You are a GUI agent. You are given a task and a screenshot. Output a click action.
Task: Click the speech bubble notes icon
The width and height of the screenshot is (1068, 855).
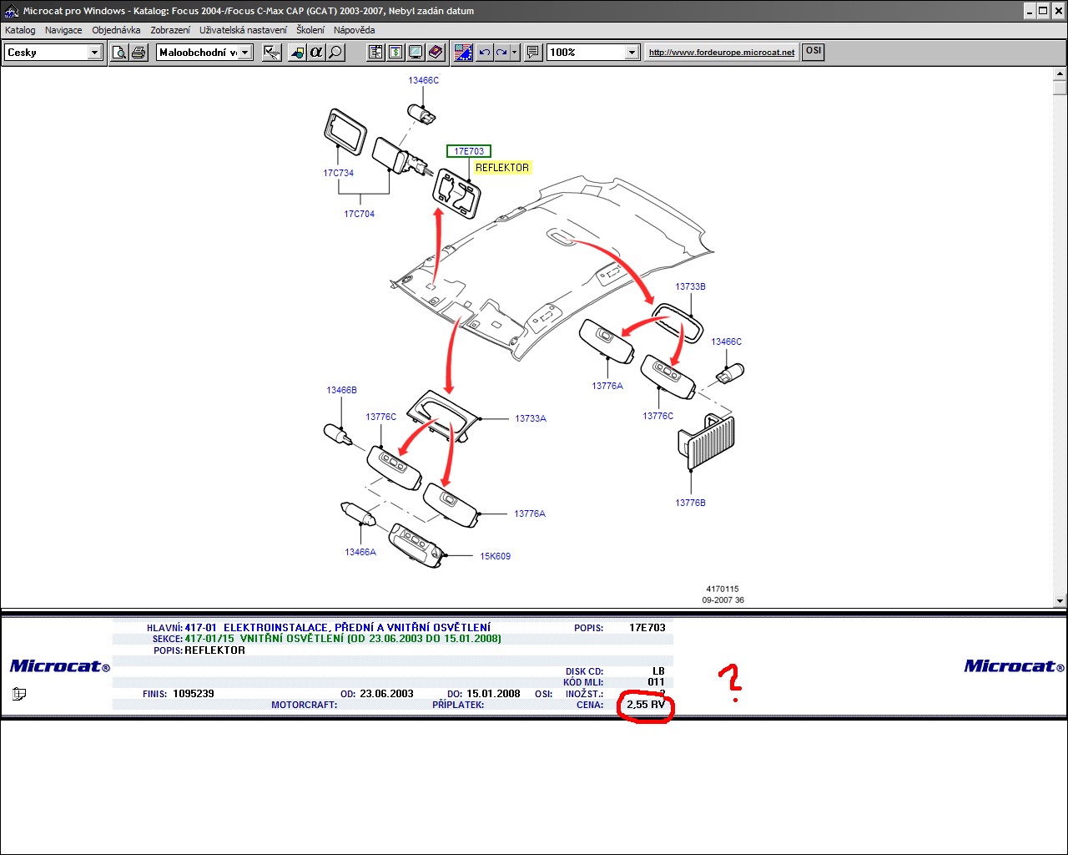click(533, 53)
